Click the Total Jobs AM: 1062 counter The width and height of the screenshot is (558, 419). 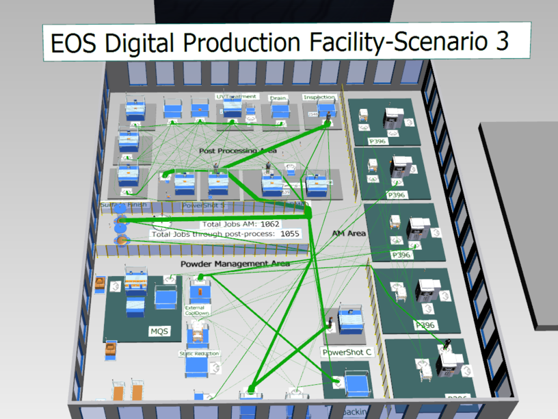241,224
